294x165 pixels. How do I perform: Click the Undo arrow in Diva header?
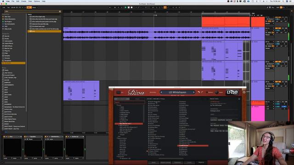pyautogui.click(x=198, y=92)
